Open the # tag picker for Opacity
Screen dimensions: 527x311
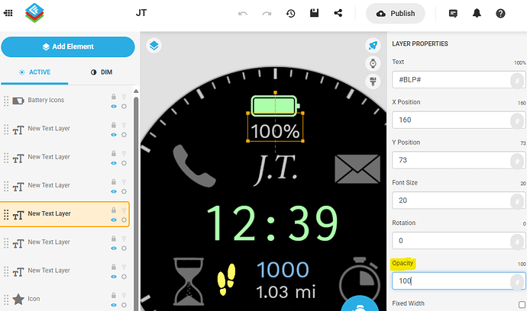tap(517, 282)
